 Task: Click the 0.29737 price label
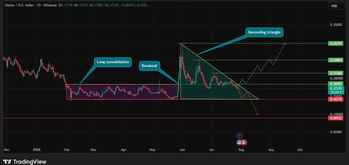coord(336,44)
